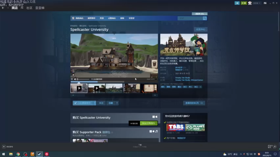Click the 捆绑包 bundle info link
Screen dimensions: 280x157
(106, 132)
